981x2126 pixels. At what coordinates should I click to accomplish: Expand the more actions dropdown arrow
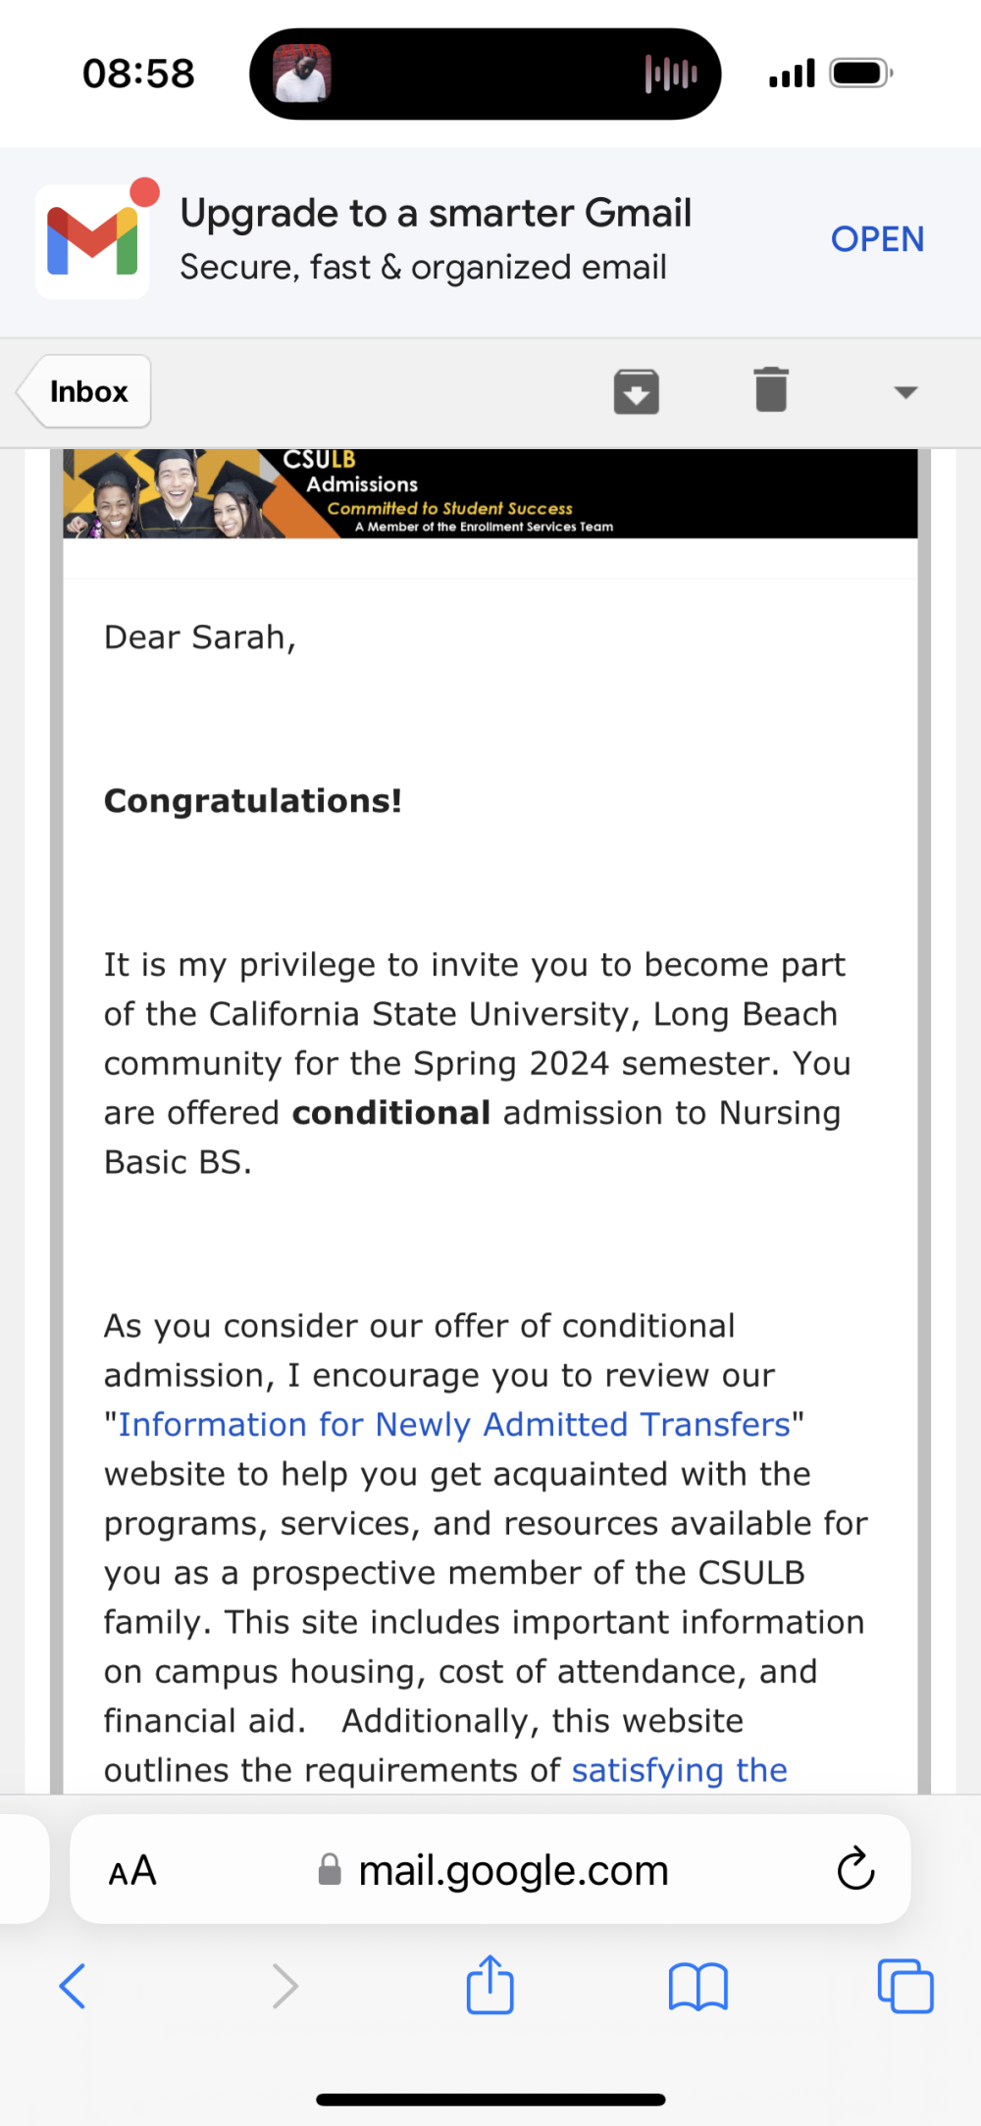(x=905, y=392)
